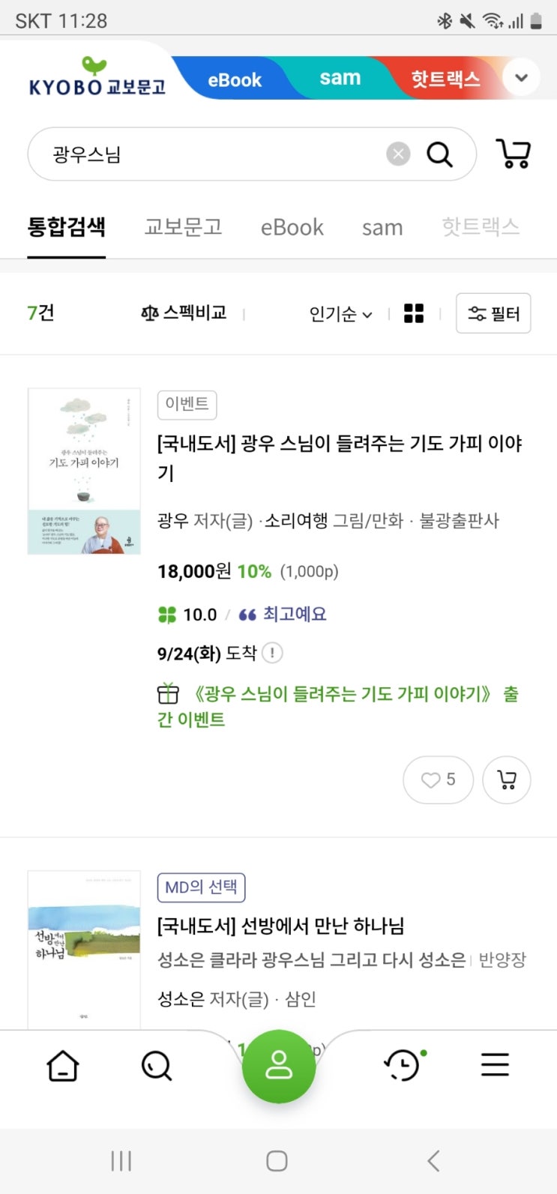This screenshot has height=1194, width=557.
Task: Open recently viewed history icon
Action: tap(403, 1065)
